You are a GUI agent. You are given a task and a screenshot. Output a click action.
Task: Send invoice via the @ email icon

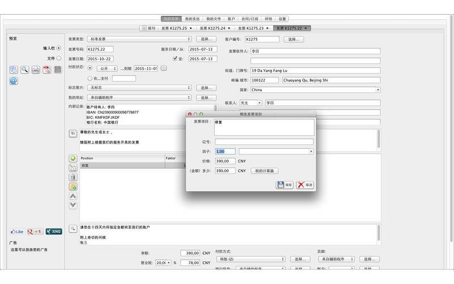14,81
